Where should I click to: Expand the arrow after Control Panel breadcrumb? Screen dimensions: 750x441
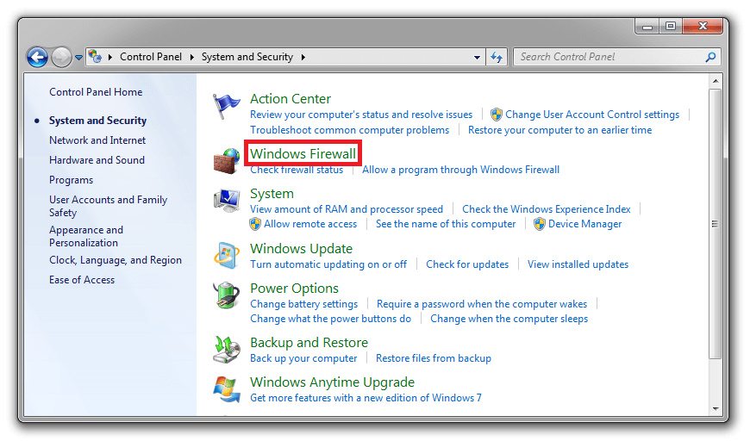coord(191,58)
